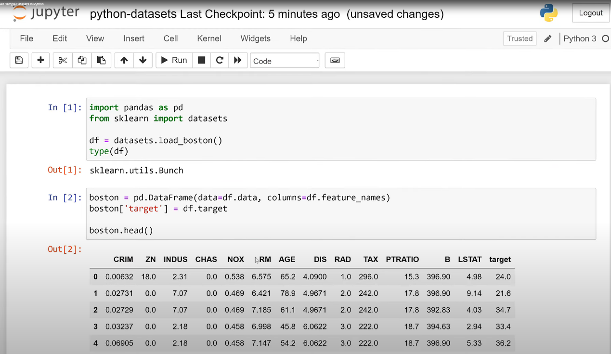Move selected cell down arrow
This screenshot has height=354, width=611.
(143, 60)
